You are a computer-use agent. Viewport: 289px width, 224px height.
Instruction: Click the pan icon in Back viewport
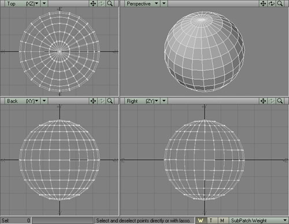pyautogui.click(x=93, y=101)
